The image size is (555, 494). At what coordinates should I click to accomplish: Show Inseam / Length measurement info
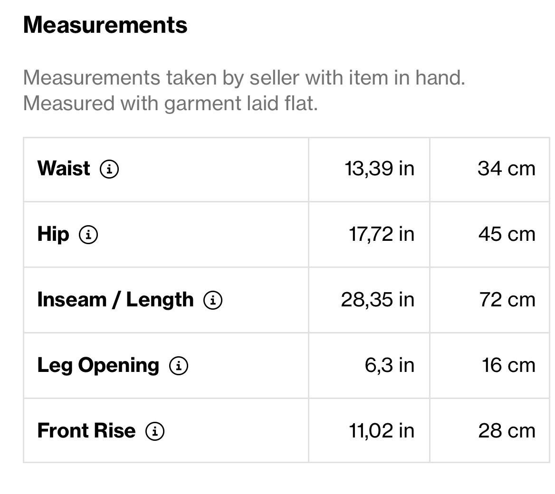[213, 300]
